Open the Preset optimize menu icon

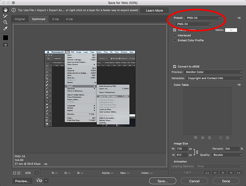[x=239, y=18]
